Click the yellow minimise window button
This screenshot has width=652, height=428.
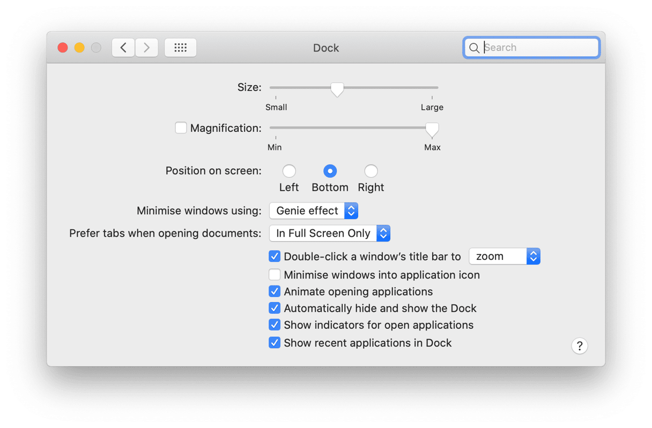[x=79, y=48]
